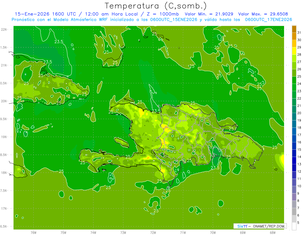Pick the white scale segment below 5
Screen dimensions: 306x236
coord(294,226)
